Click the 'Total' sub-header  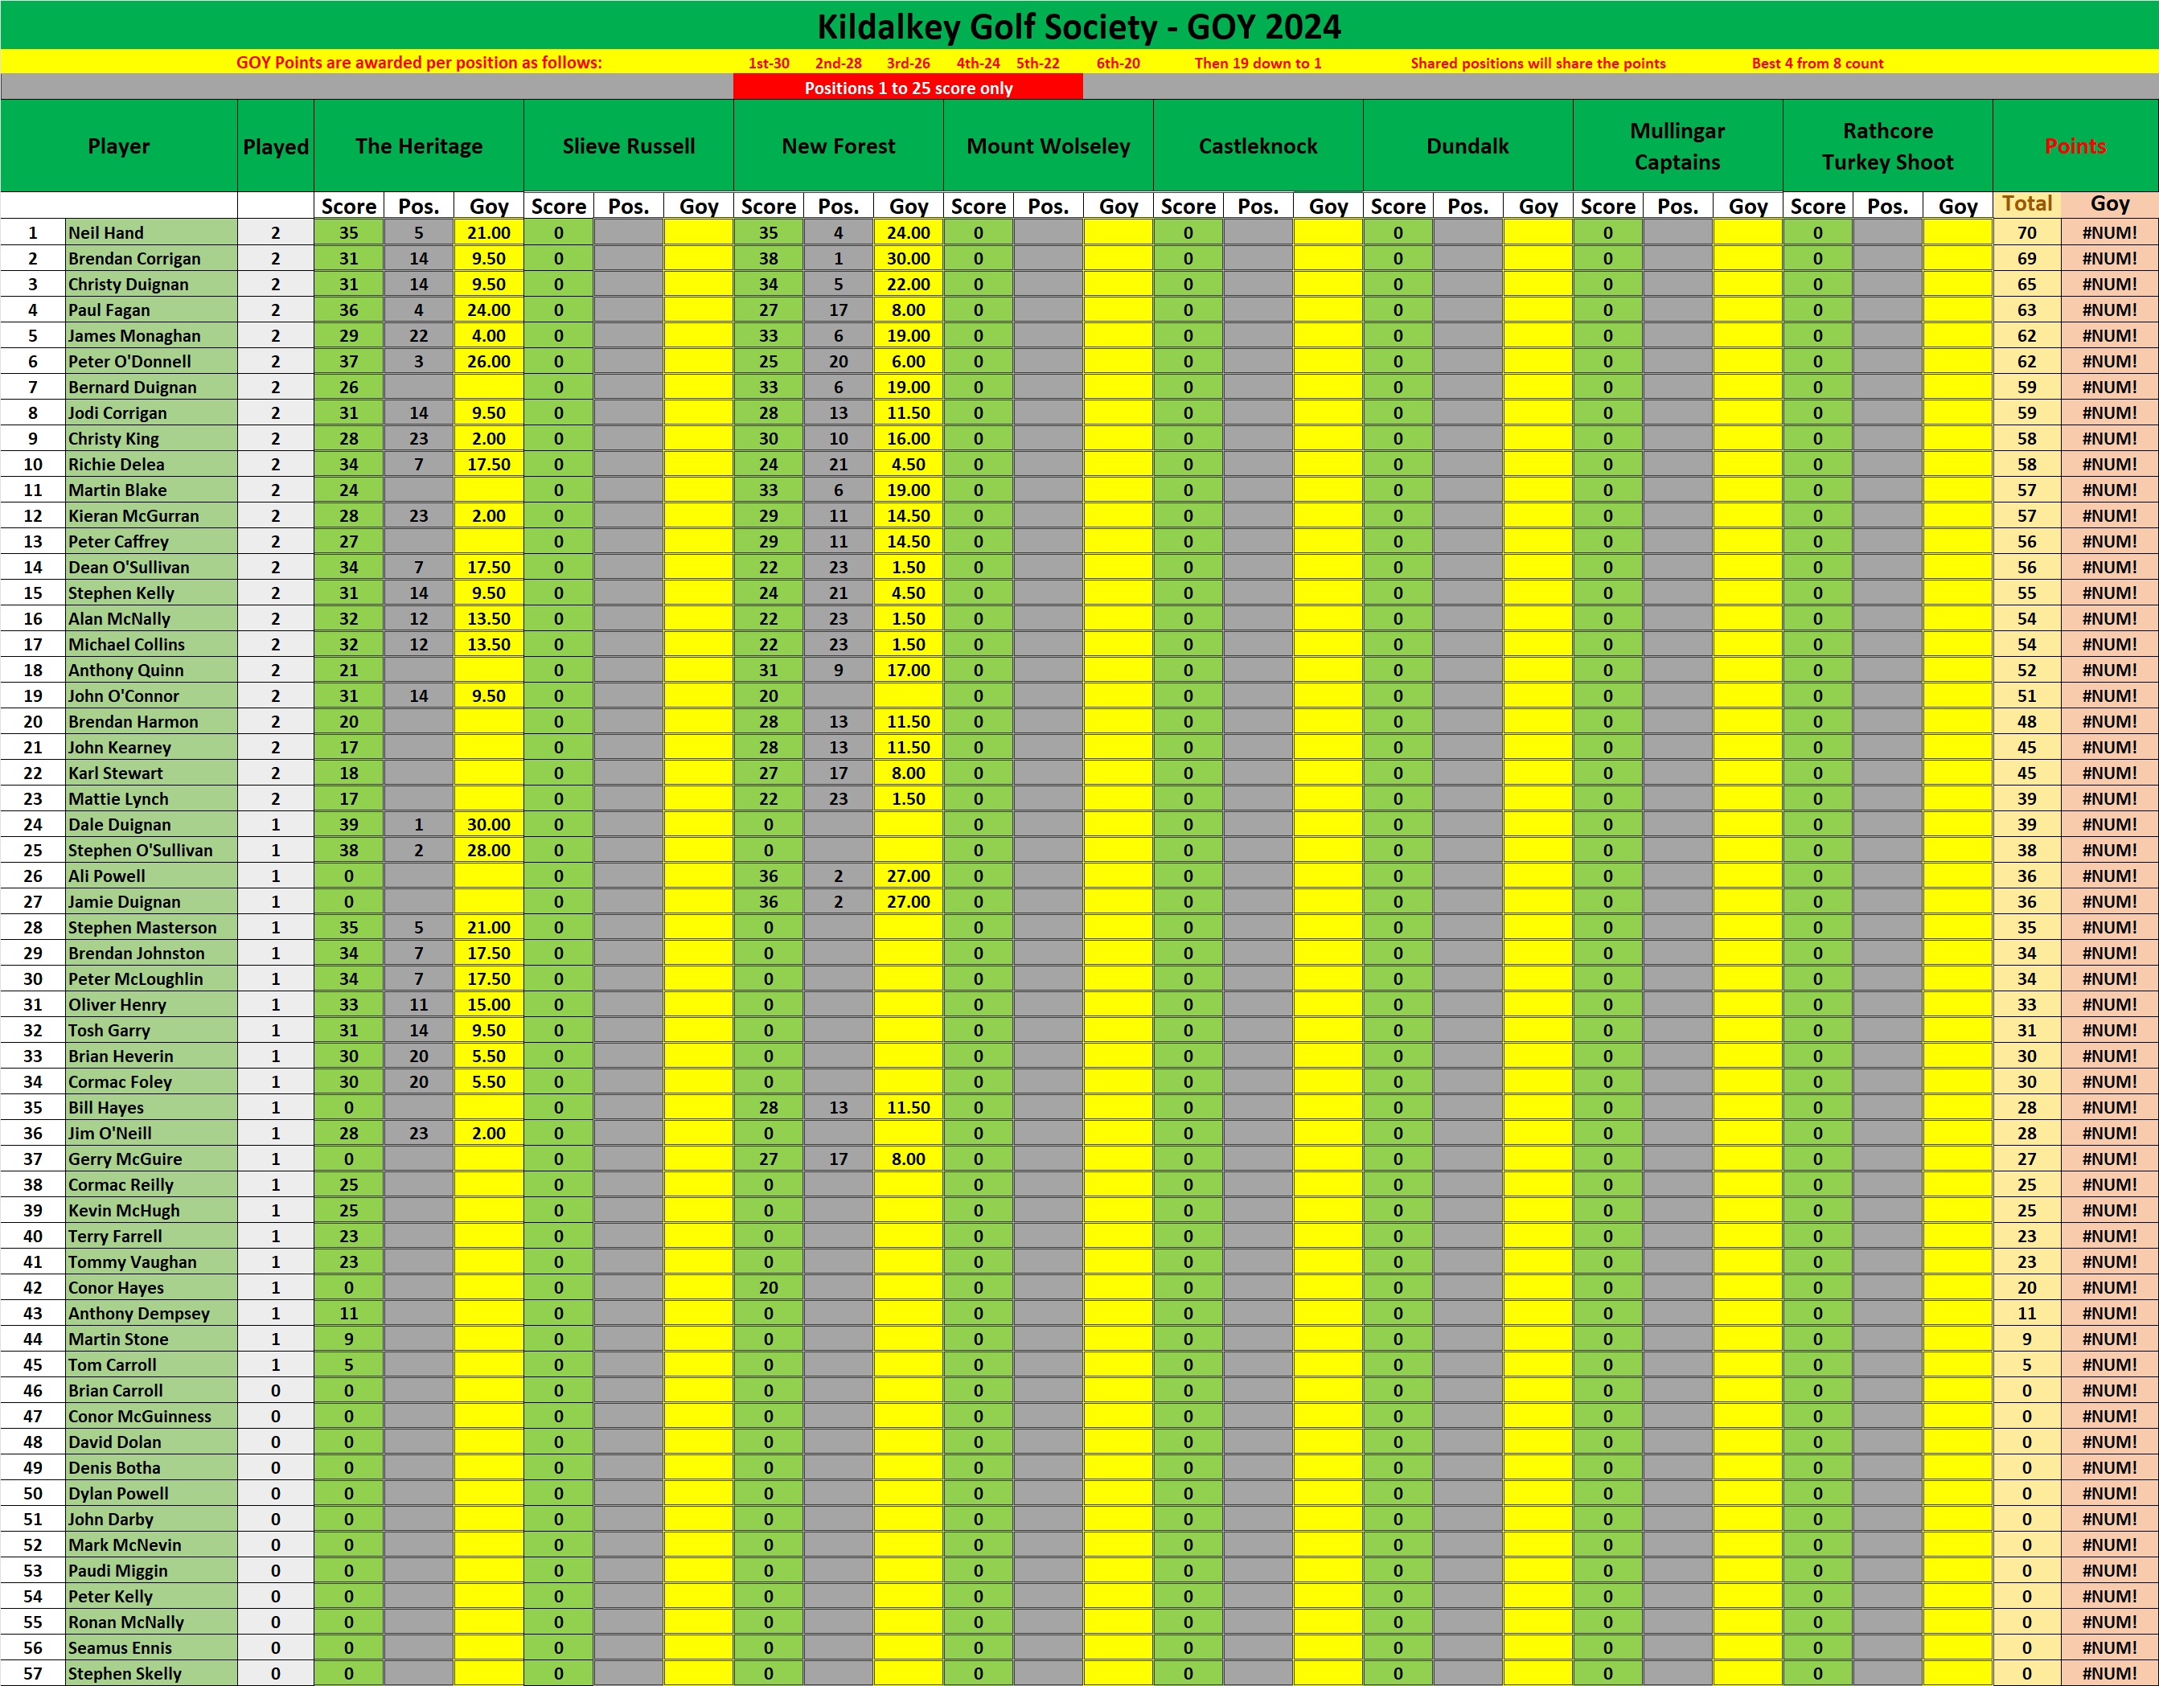tap(2026, 203)
